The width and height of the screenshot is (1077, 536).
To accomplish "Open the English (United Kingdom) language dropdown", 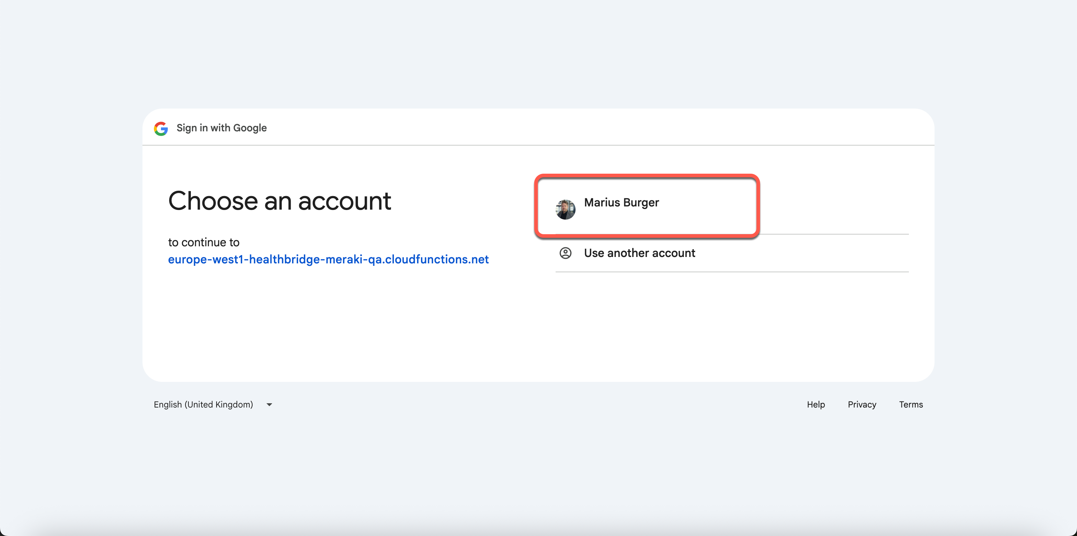I will [213, 404].
